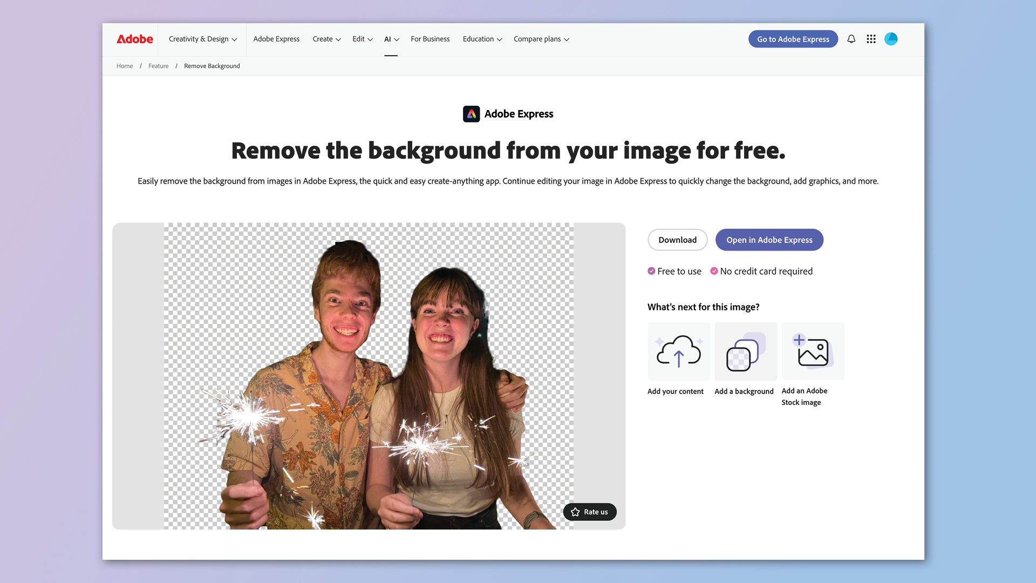Choose the Add a background icon
This screenshot has width=1036, height=583.
pyautogui.click(x=745, y=351)
